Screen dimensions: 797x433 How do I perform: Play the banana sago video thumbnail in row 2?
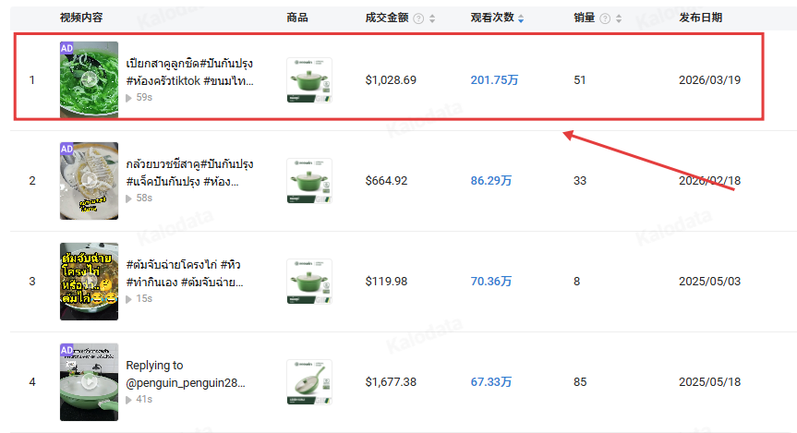coord(89,180)
